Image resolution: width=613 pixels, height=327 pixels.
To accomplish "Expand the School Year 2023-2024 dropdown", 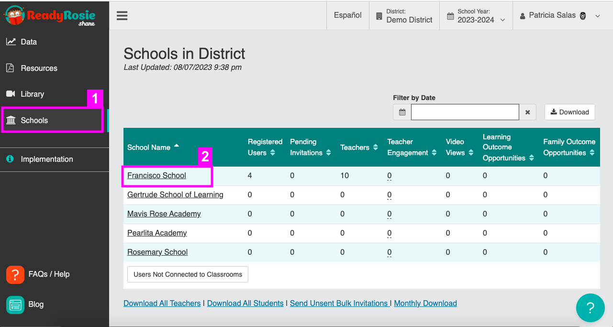I will [x=476, y=16].
